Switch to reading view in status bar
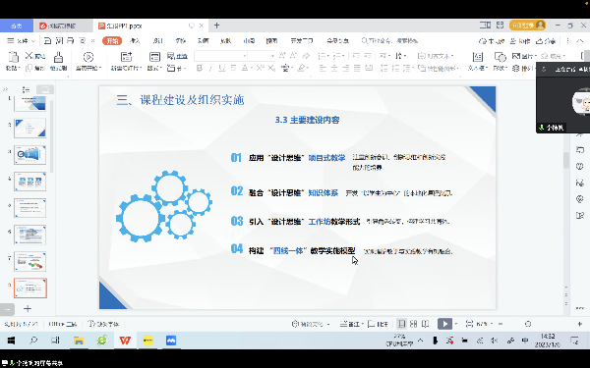Image resolution: width=590 pixels, height=368 pixels. coord(425,324)
